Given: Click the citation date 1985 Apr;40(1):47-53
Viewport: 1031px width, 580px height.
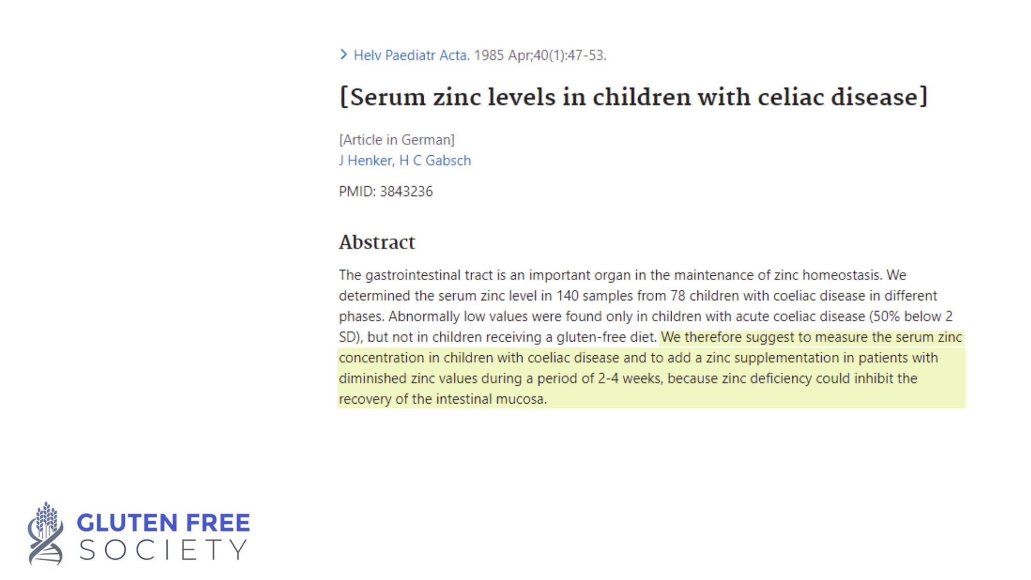Looking at the screenshot, I should pyautogui.click(x=540, y=55).
